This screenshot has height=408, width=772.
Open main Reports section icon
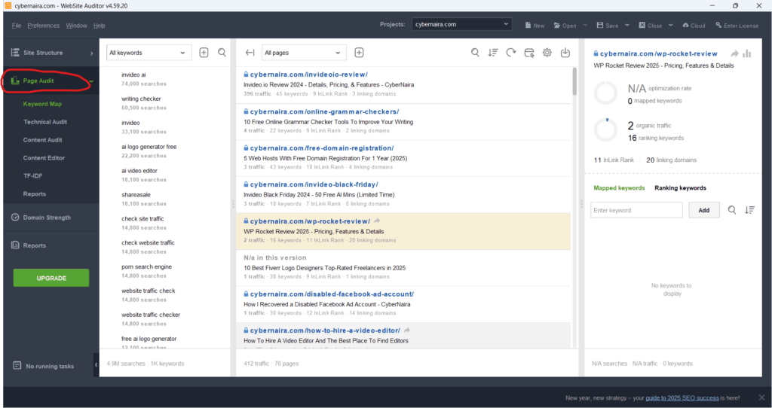point(15,245)
